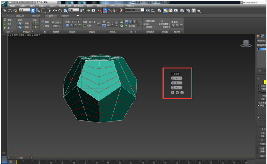Open the 编辑(E) menu

point(13,6)
